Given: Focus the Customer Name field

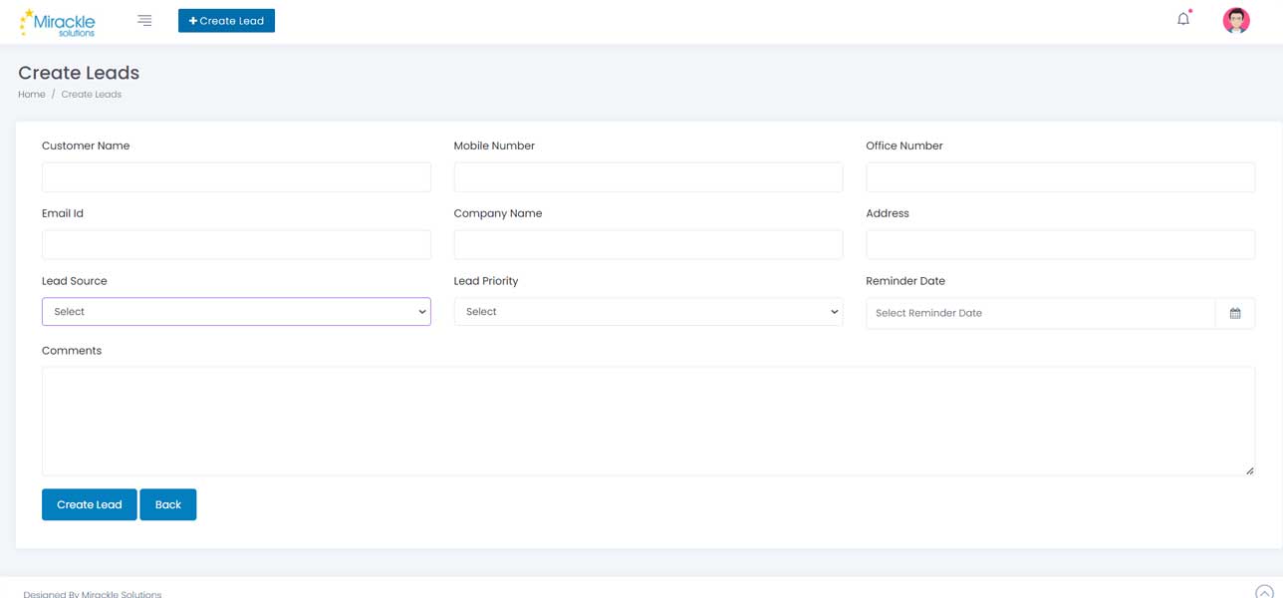Looking at the screenshot, I should pos(236,177).
